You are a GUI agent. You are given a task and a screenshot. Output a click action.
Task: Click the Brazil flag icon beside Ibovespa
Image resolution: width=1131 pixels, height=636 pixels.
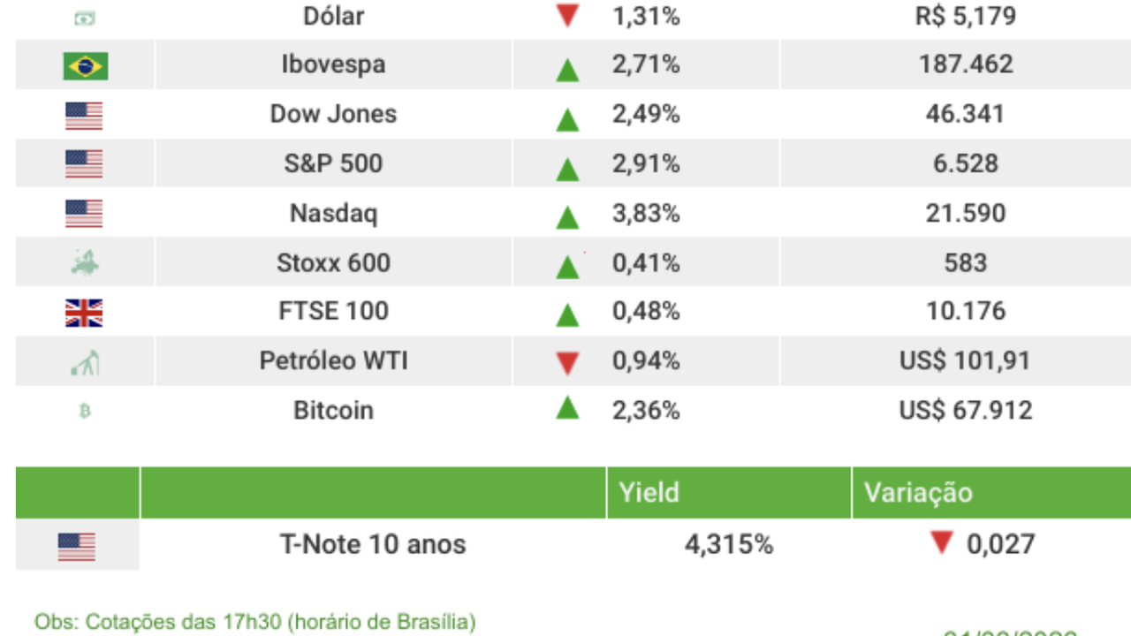pos(85,66)
